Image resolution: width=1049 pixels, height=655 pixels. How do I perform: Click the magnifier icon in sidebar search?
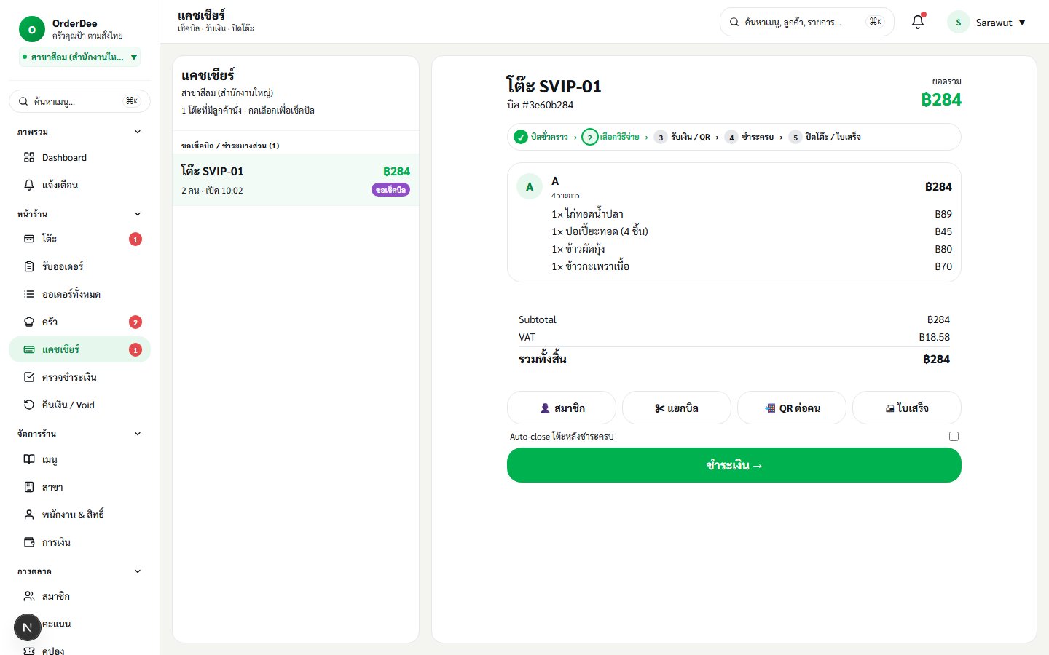pyautogui.click(x=23, y=101)
